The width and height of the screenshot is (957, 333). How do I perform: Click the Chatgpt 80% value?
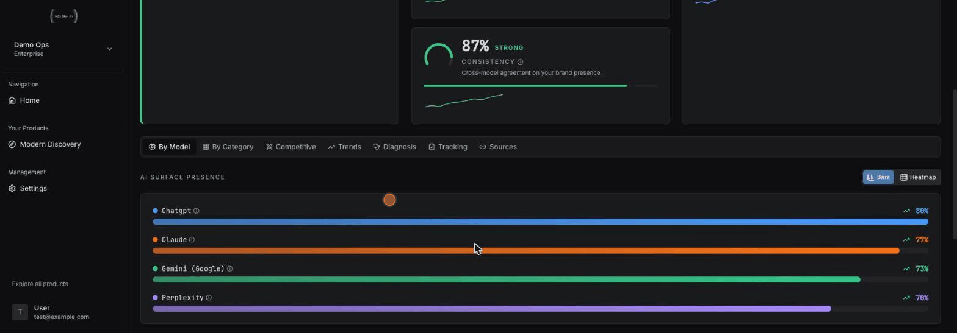click(x=922, y=211)
